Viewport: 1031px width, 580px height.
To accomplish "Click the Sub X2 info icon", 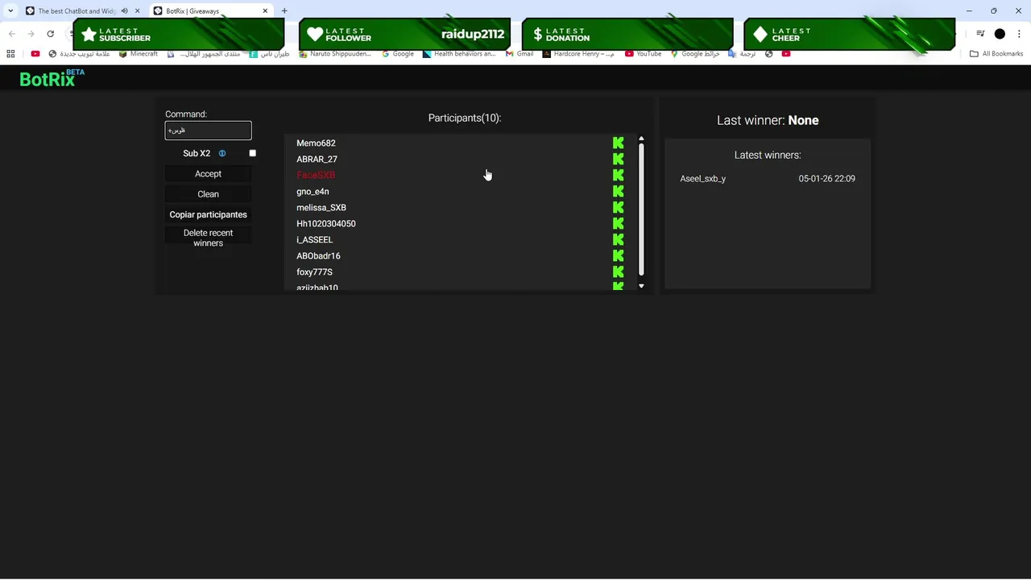I will click(222, 153).
